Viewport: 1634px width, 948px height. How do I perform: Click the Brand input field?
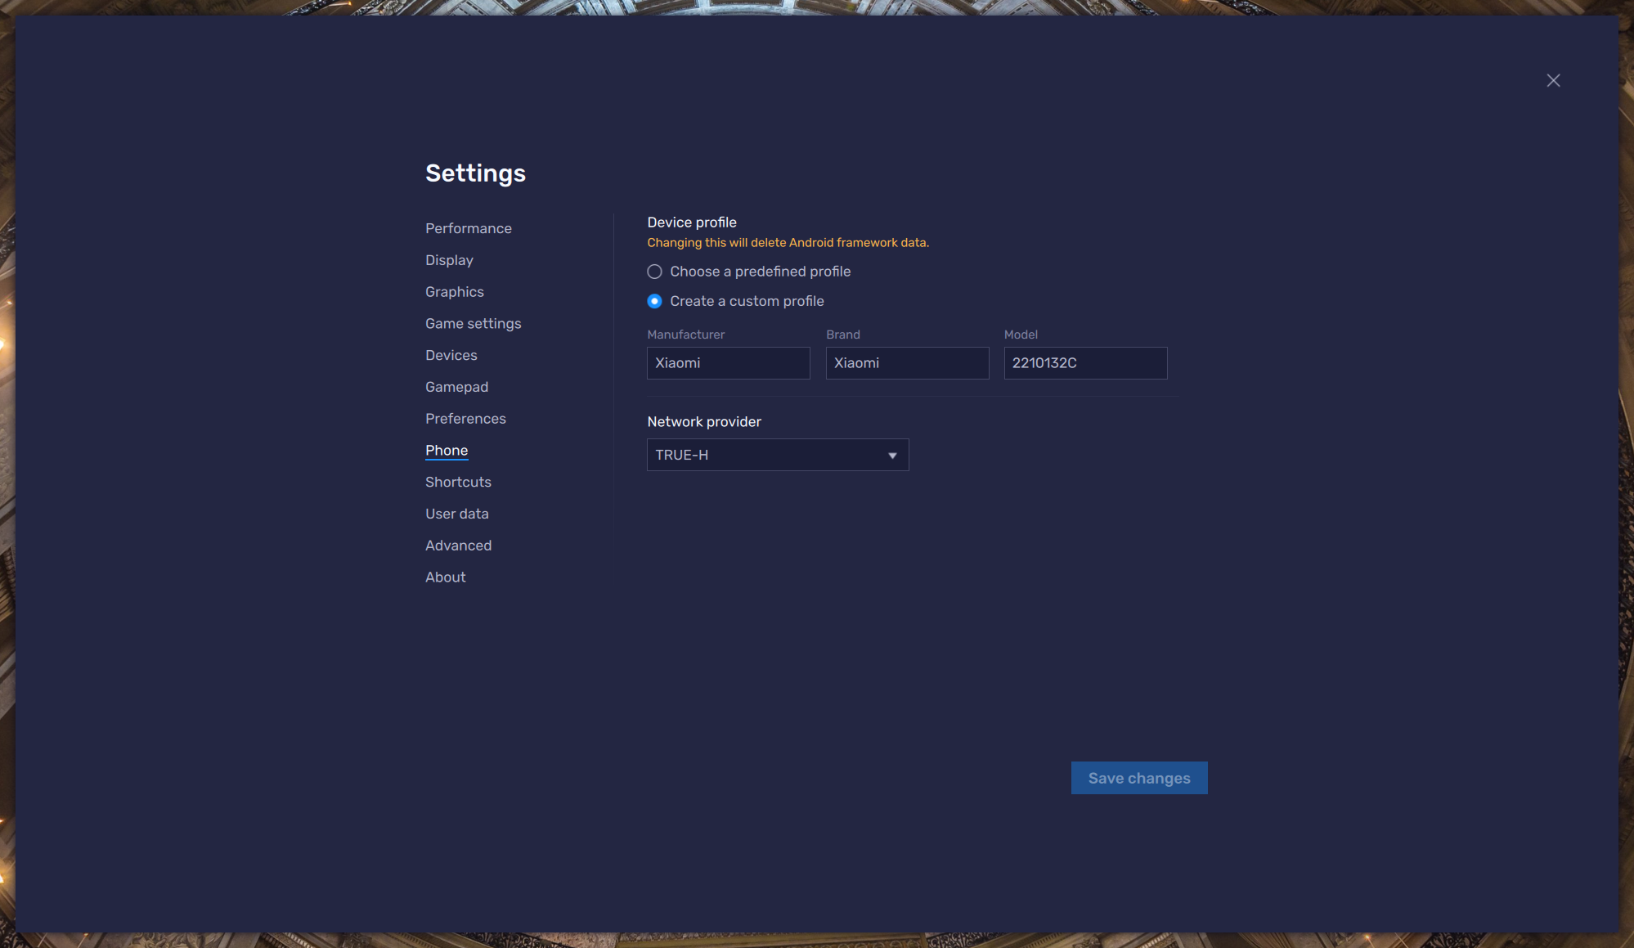click(x=906, y=363)
